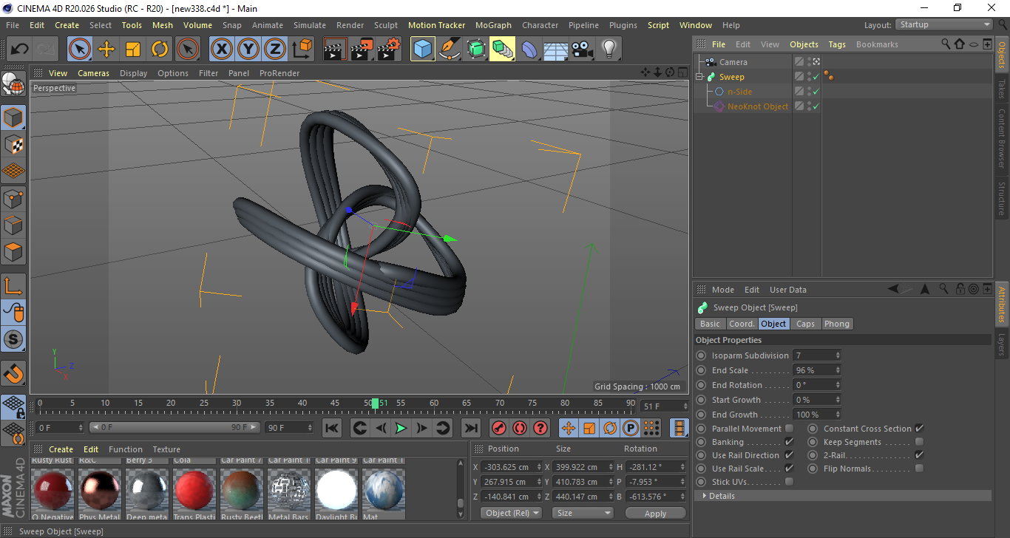Step End Growth value arrows
Image resolution: width=1010 pixels, height=538 pixels.
pos(838,415)
